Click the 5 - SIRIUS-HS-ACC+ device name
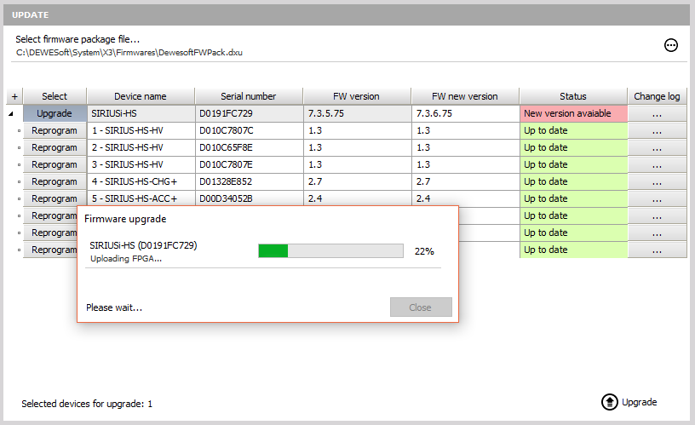 pos(141,198)
